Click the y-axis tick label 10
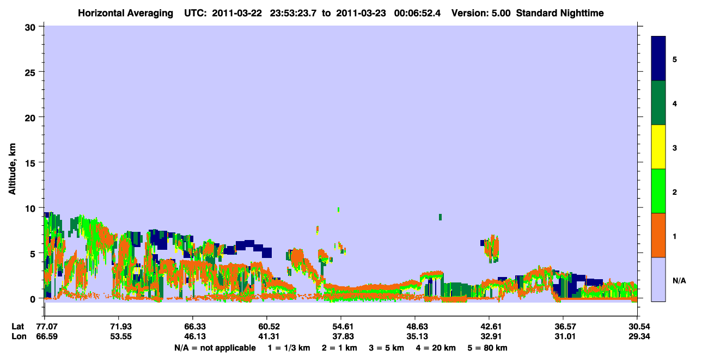This screenshot has height=363, width=708. coord(32,208)
